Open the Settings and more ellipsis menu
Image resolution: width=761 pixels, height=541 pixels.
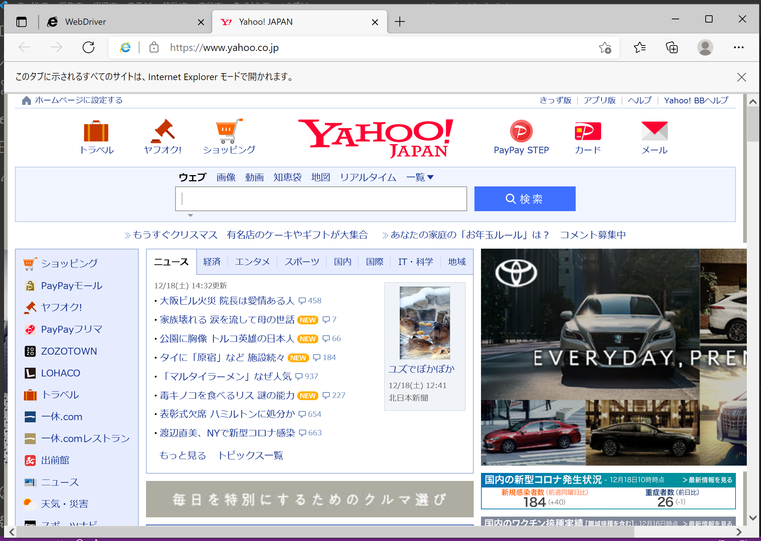(x=739, y=47)
